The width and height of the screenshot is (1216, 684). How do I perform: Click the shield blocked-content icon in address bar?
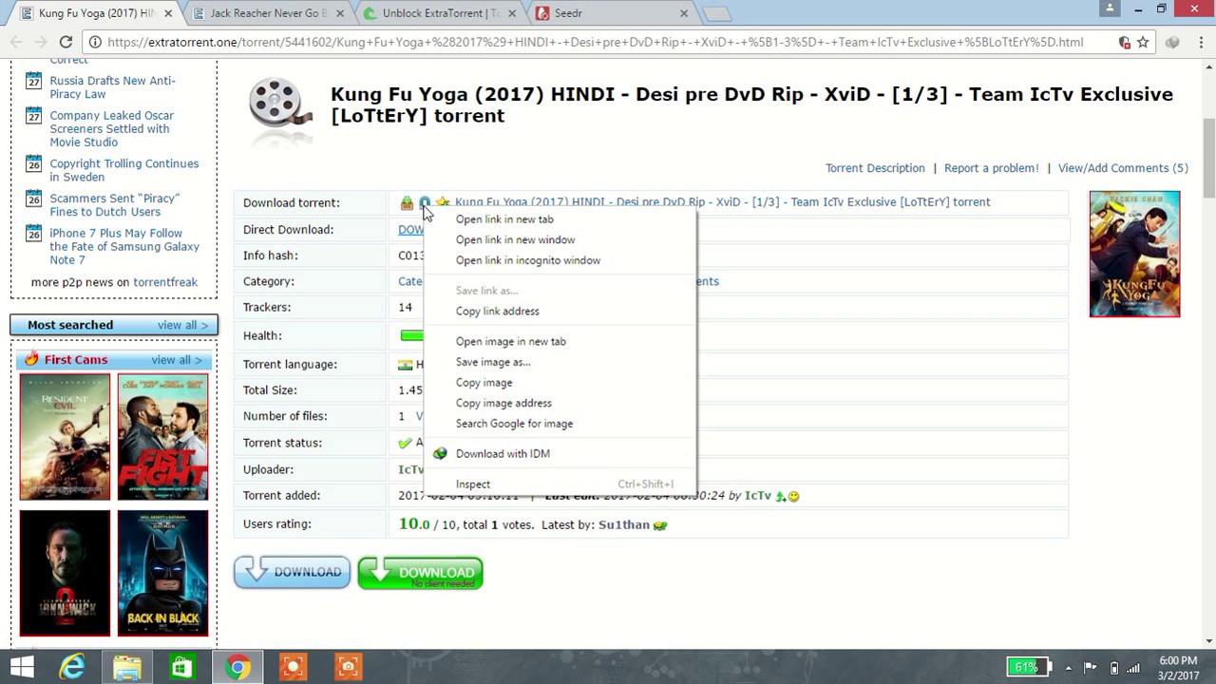tap(1125, 42)
